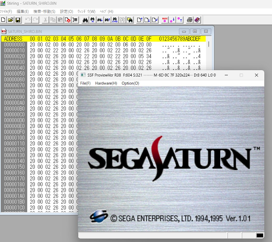Click the Replace binoculars A→B icon
This screenshot has width=272, height=242.
click(115, 20)
